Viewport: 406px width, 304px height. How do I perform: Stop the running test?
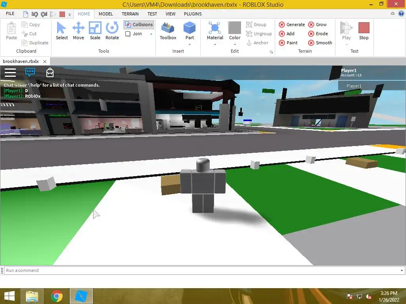tap(364, 30)
